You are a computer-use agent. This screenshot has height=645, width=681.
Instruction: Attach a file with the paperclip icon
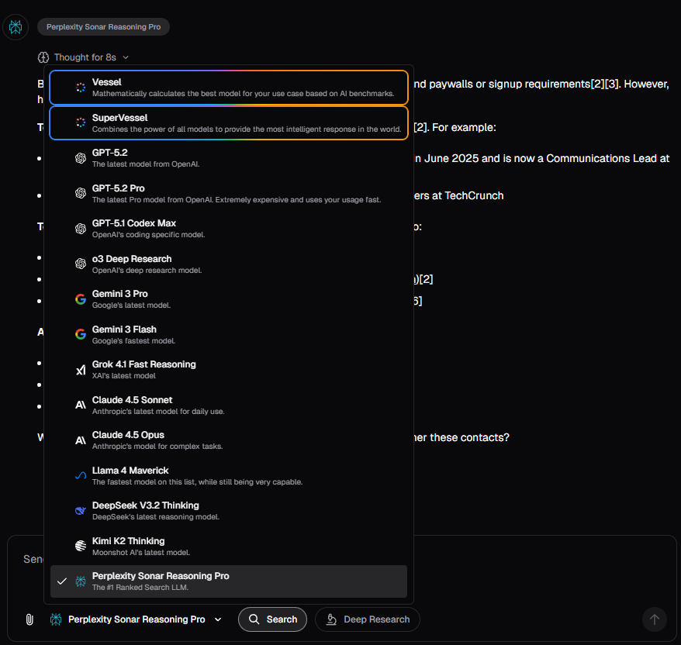29,619
